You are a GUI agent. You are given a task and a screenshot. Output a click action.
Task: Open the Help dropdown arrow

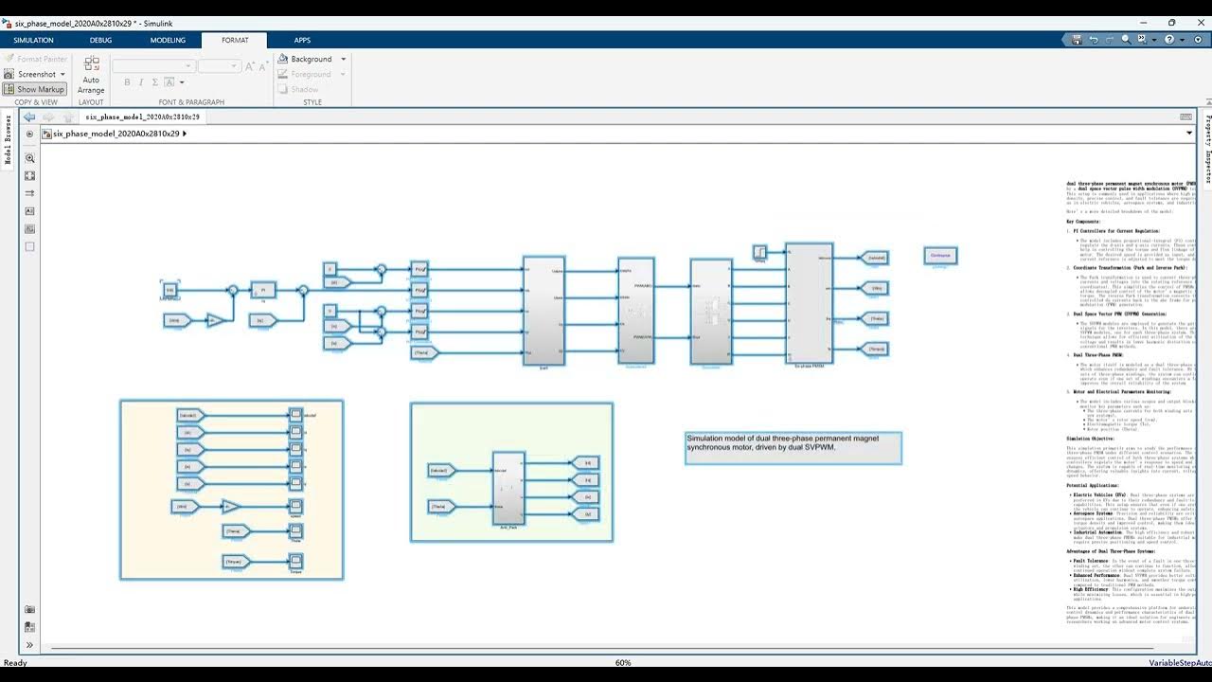[1181, 40]
